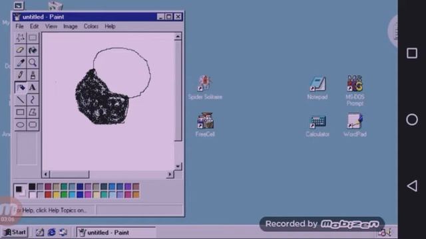The width and height of the screenshot is (426, 239).
Task: Tap the Android home circle button
Action: [412, 119]
